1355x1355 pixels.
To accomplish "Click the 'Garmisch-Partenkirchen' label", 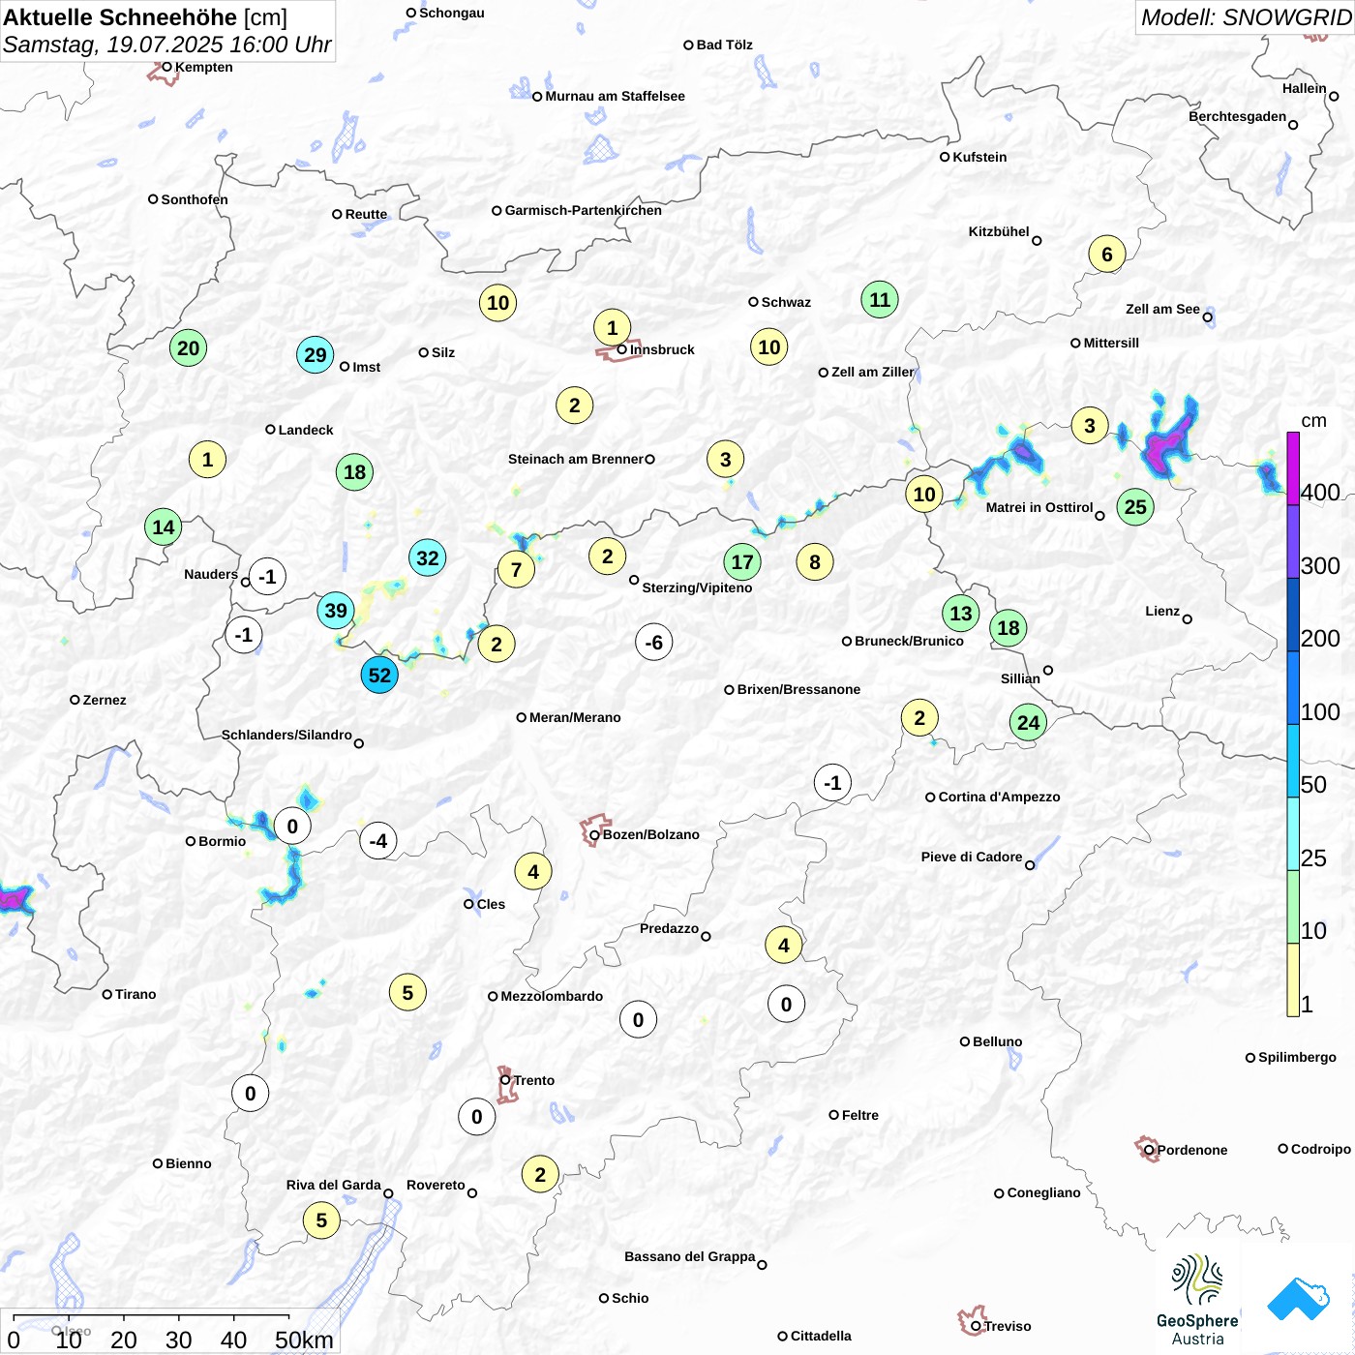I will pos(584,210).
